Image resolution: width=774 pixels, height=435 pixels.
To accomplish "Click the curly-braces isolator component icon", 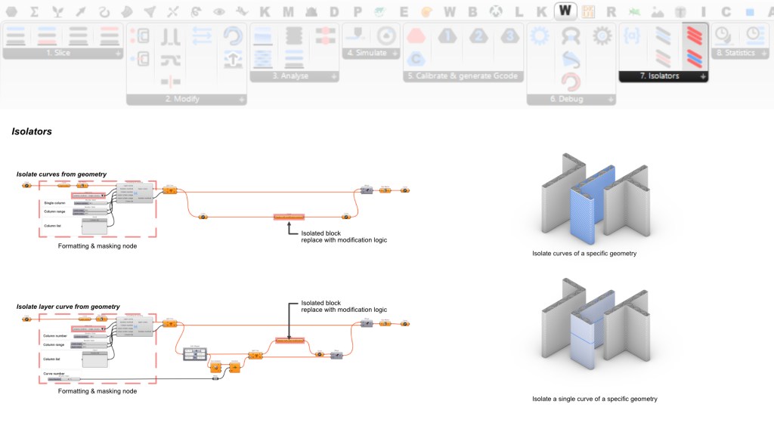I will pyautogui.click(x=633, y=35).
